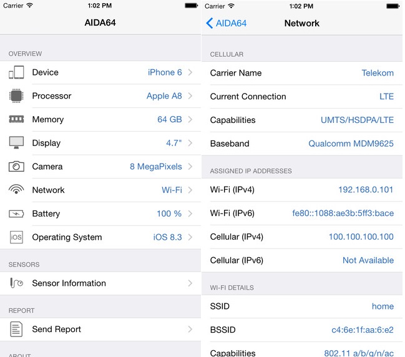
Task: Tap the Wi-Fi IPv4 address 192.168.0.101
Action: pyautogui.click(x=366, y=190)
